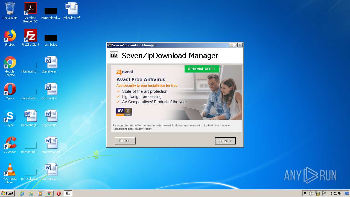Show hidden system tray icons arrow
The height and width of the screenshot is (197, 350).
(305, 193)
